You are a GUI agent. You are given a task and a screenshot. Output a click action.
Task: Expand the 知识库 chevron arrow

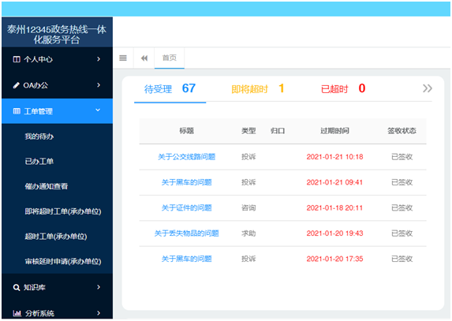99,287
